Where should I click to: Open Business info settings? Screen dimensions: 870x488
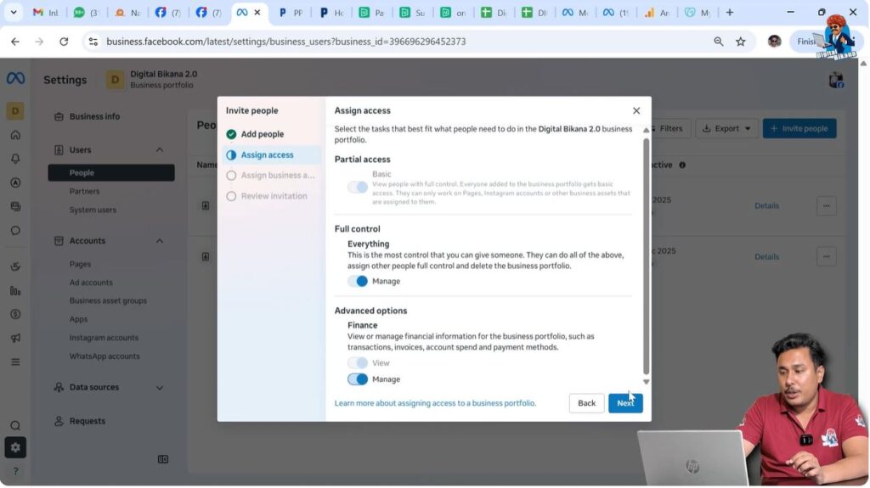(x=94, y=116)
